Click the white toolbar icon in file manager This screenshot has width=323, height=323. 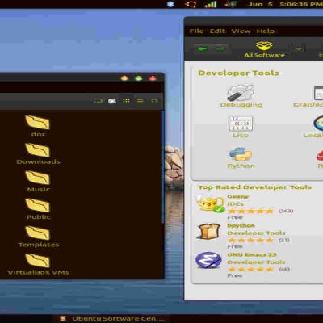click(x=112, y=101)
